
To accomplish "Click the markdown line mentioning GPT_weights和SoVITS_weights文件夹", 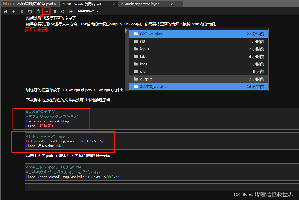I will tap(75, 90).
